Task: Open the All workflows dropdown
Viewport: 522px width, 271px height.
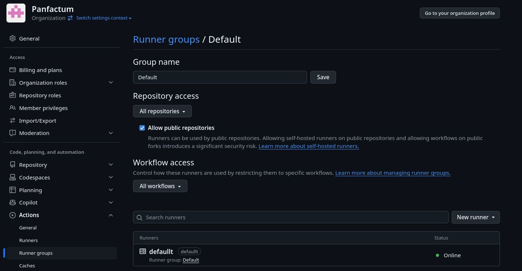Action: click(x=160, y=186)
